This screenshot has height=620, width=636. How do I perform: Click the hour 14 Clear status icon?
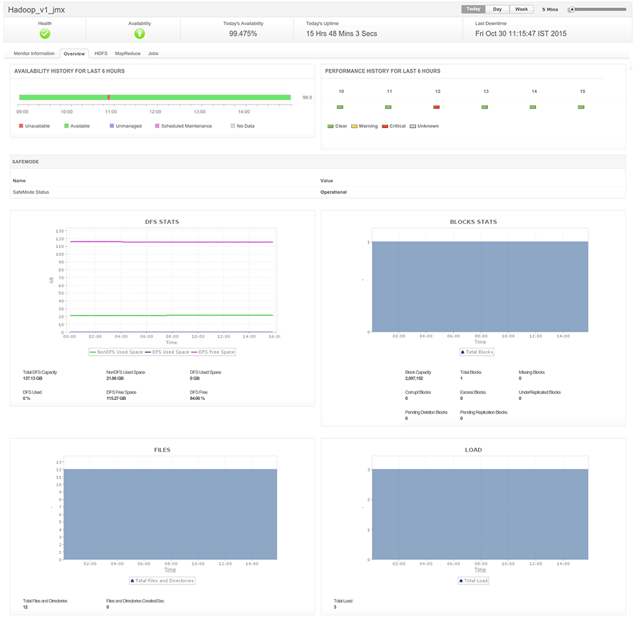point(533,107)
